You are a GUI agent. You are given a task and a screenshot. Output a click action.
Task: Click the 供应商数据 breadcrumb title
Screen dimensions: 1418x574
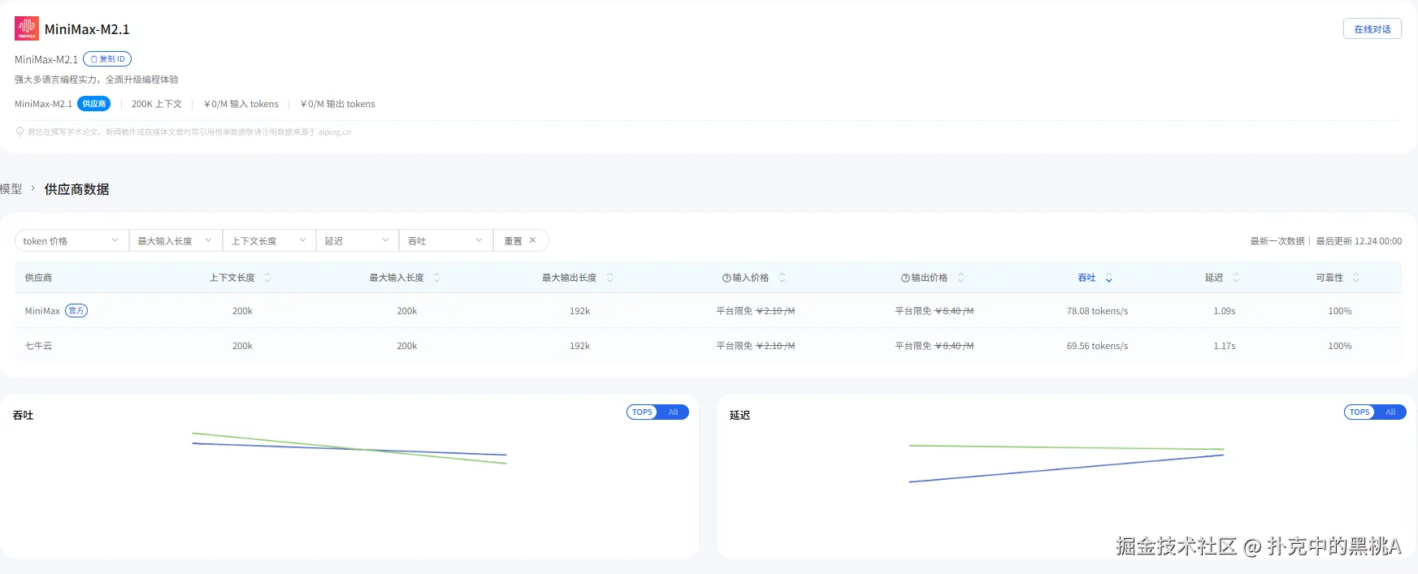pos(76,189)
